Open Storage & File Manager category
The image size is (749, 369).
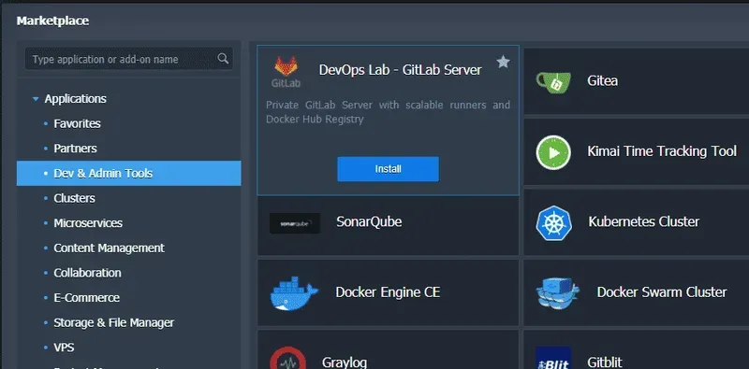113,322
